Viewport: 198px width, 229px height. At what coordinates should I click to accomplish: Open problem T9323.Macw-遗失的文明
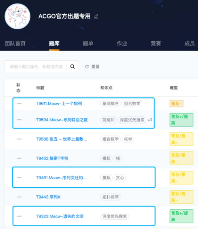(60, 216)
